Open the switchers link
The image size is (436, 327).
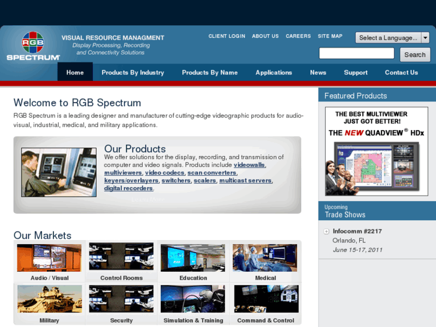pos(176,181)
